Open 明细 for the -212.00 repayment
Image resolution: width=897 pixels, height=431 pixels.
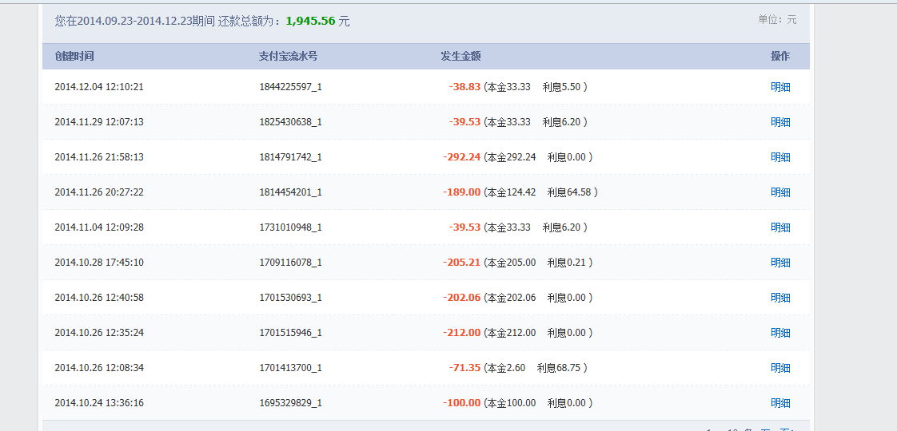coord(780,333)
